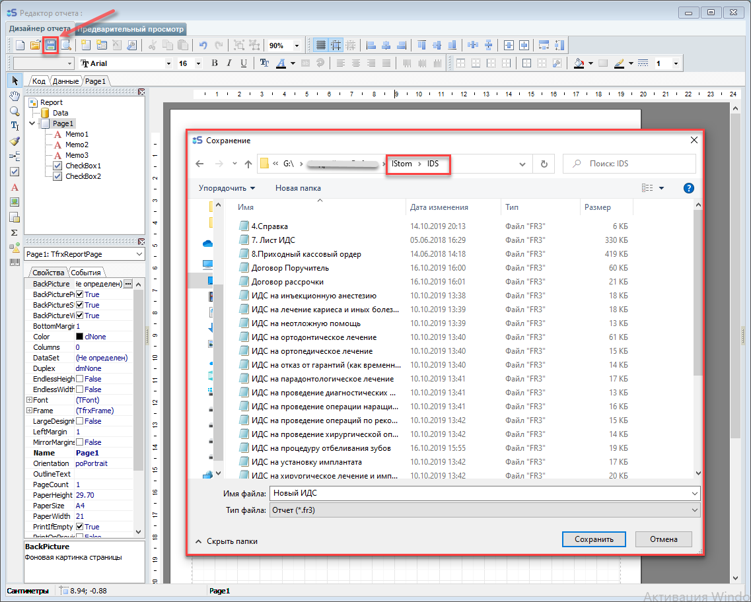Screen dimensions: 751x602
Task: Expand the Тип файла dropdown
Action: tap(694, 510)
